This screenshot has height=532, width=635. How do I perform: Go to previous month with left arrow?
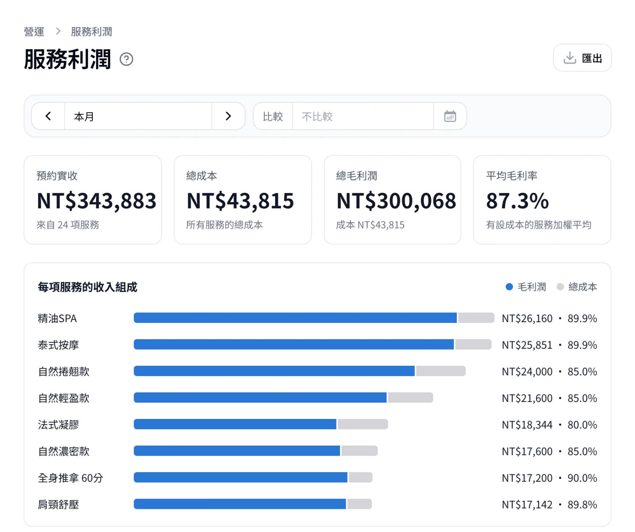click(48, 116)
